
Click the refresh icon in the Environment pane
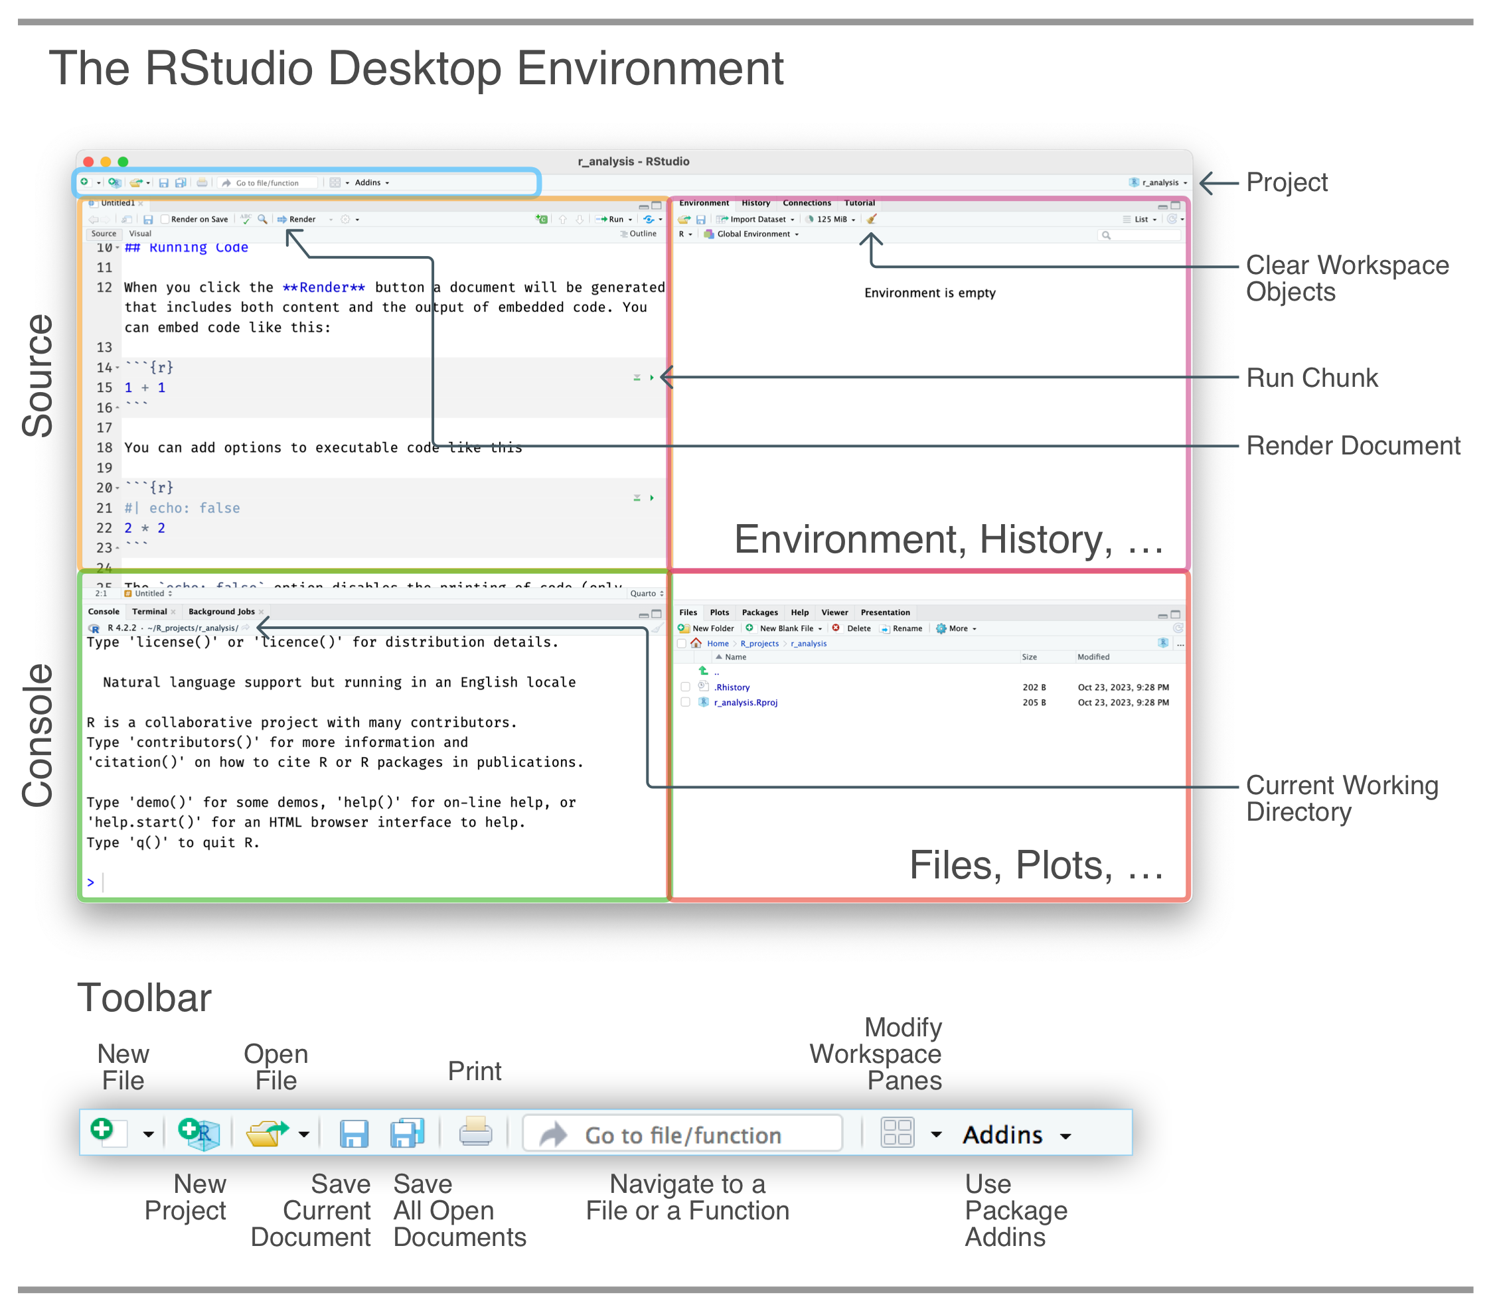click(x=1172, y=219)
